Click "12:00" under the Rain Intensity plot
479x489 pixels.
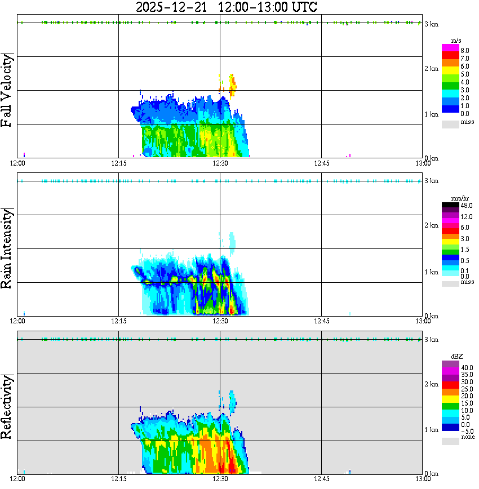click(x=17, y=321)
